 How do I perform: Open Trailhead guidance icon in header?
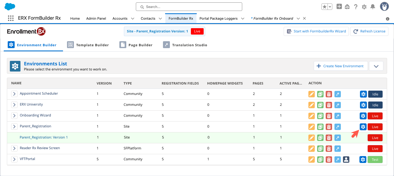tap(347, 7)
